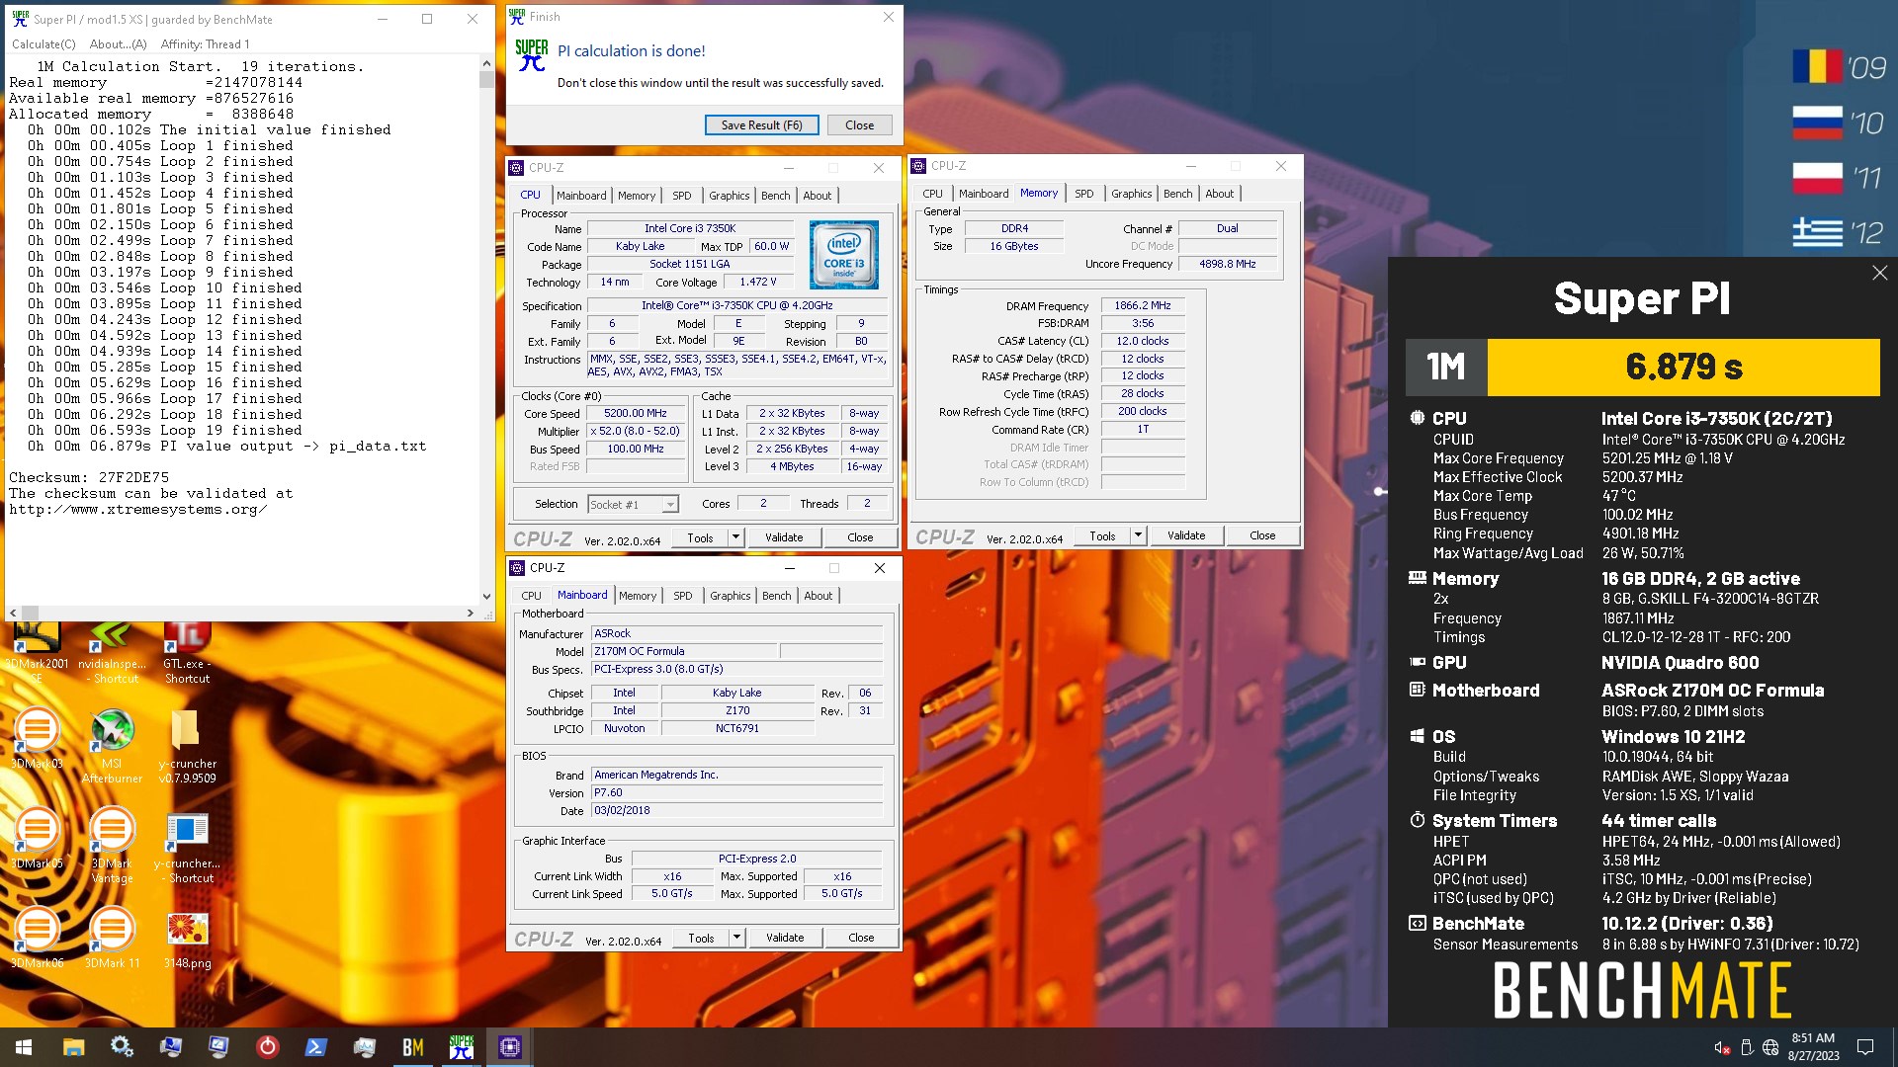Click Validate in CPU-Z CPU window
1898x1067 pixels.
tap(784, 537)
